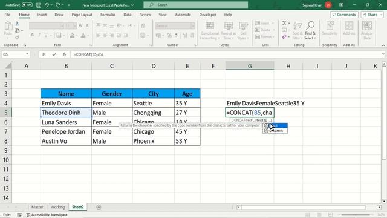Add a new sheet with the plus icon
Image resolution: width=387 pixels, height=218 pixels.
[99, 207]
